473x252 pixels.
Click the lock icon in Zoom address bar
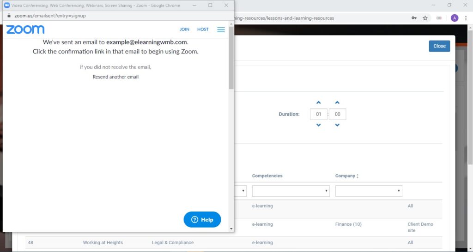point(9,16)
